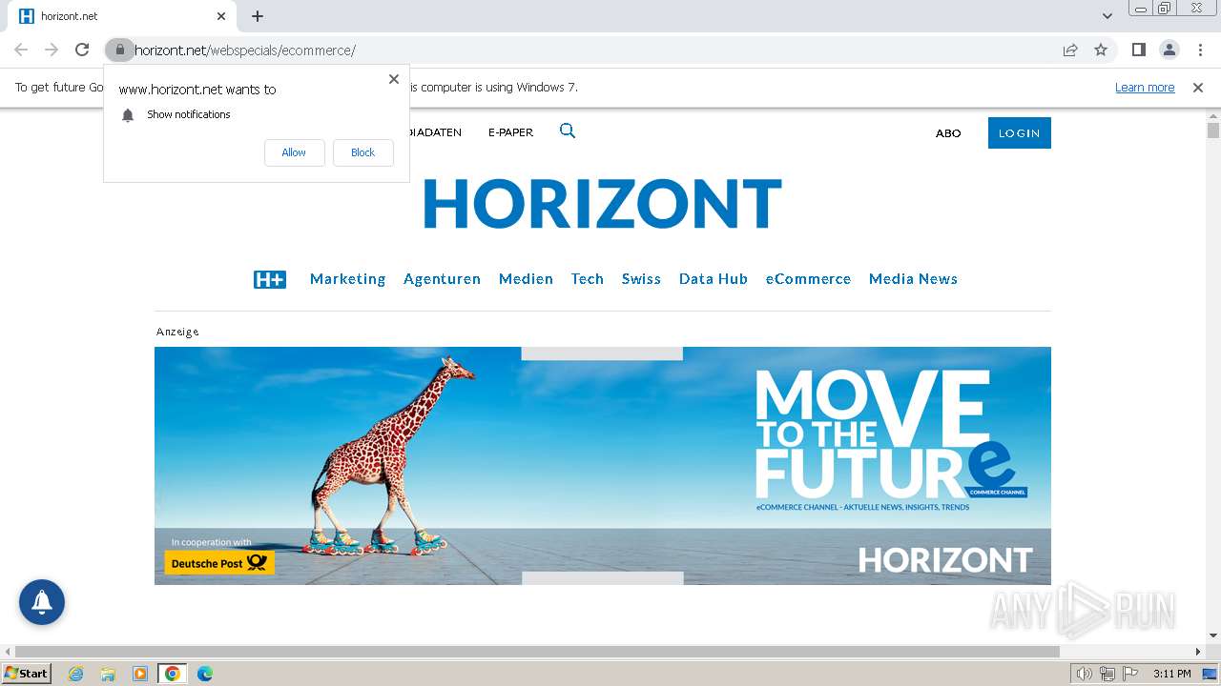1221x686 pixels.
Task: Launch Internet Explorer from taskbar
Action: pyautogui.click(x=75, y=674)
